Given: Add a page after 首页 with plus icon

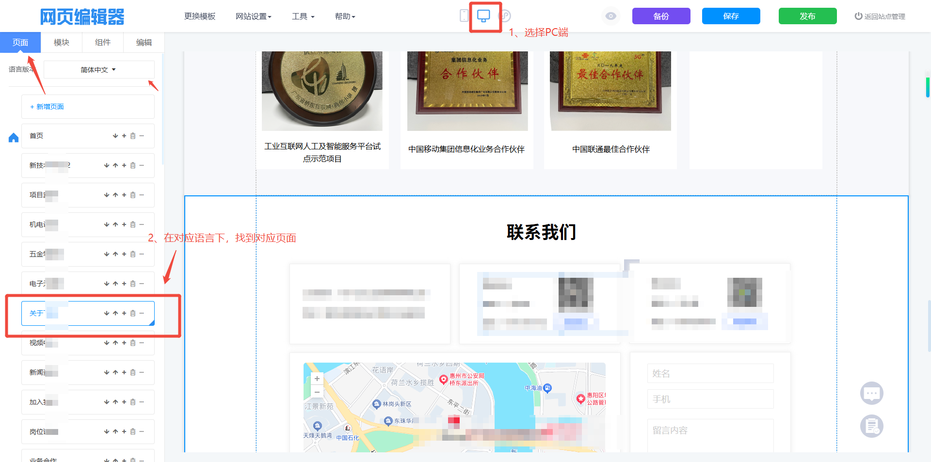Looking at the screenshot, I should pos(124,136).
